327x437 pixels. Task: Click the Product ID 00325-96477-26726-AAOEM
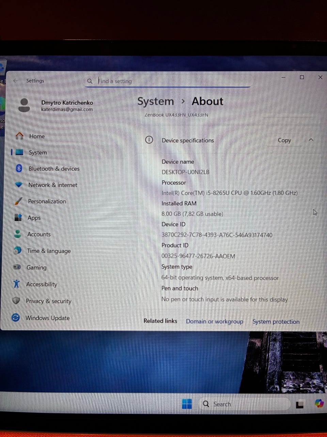click(198, 256)
